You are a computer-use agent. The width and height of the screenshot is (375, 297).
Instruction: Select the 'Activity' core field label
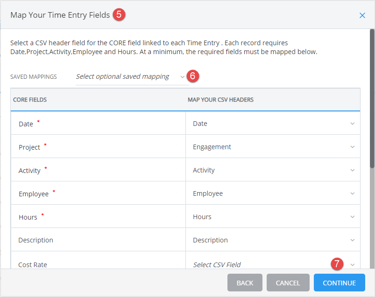tap(29, 171)
